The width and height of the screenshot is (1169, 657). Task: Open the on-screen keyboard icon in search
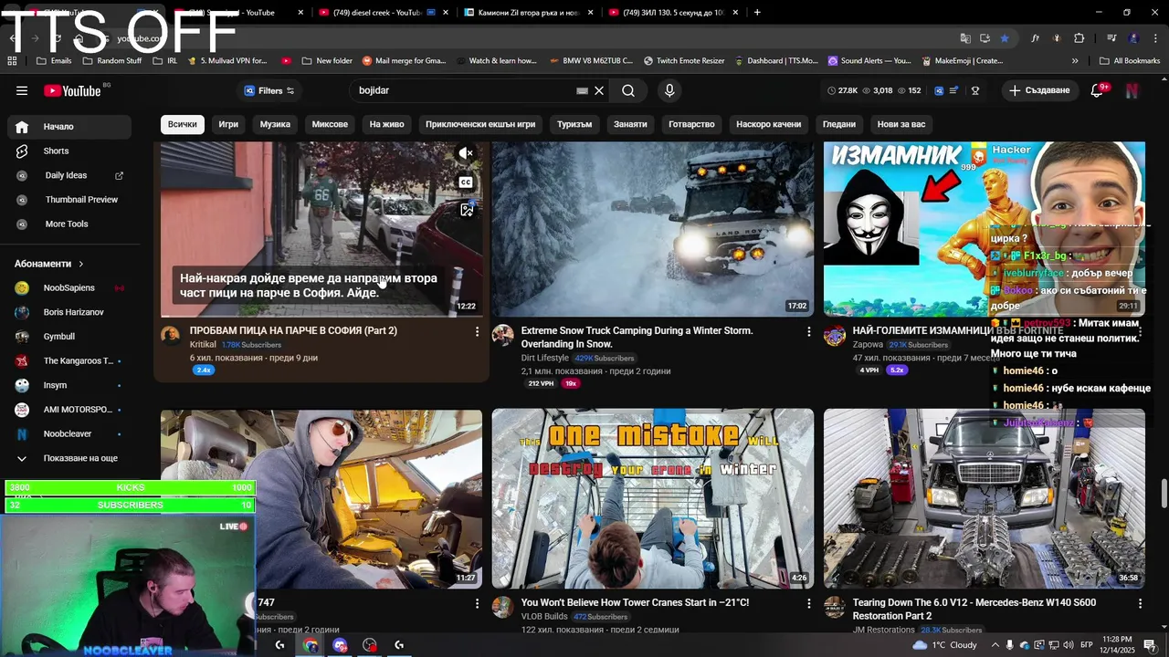(582, 90)
